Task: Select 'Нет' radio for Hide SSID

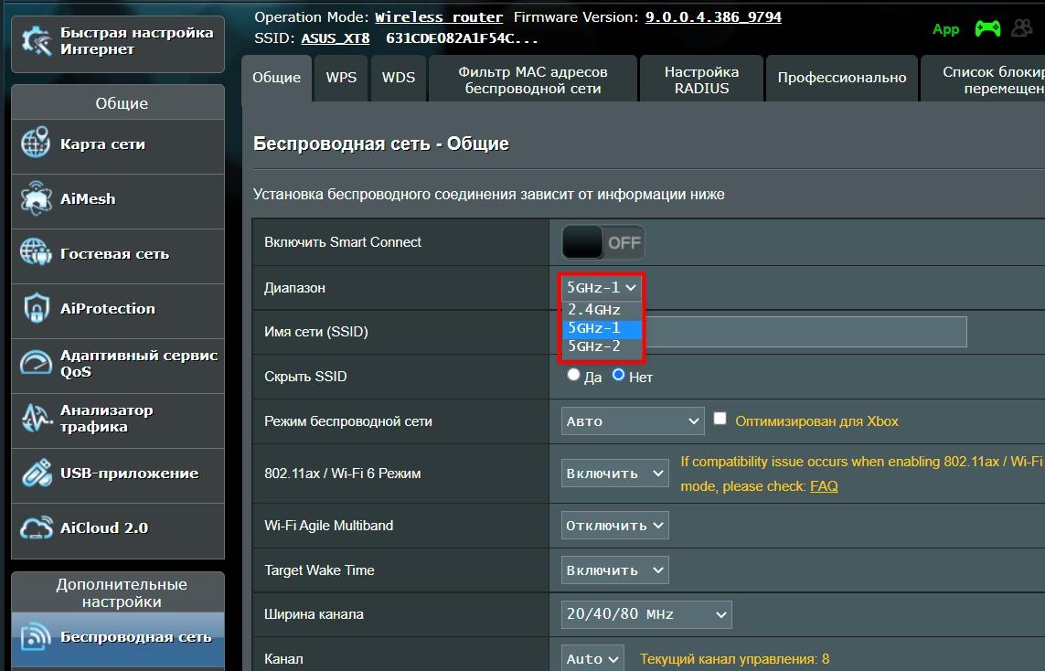Action: [x=618, y=375]
